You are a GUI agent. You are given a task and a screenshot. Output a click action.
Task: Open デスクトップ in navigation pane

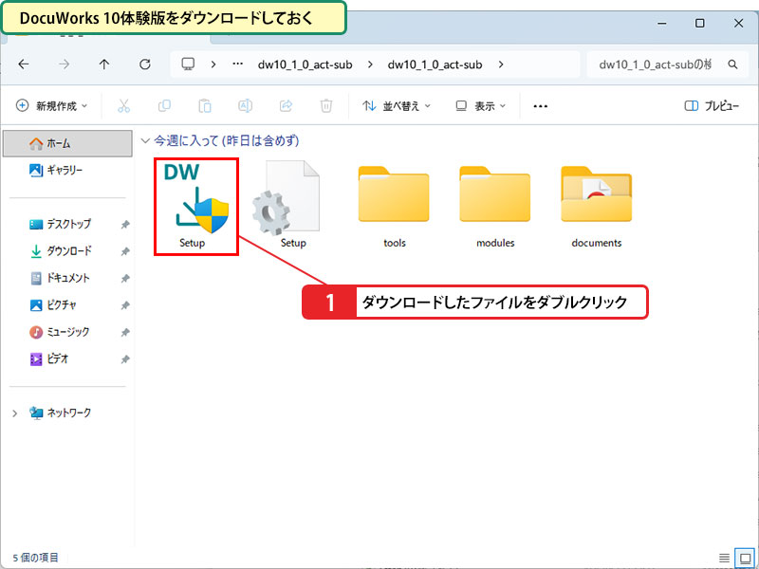(x=60, y=224)
